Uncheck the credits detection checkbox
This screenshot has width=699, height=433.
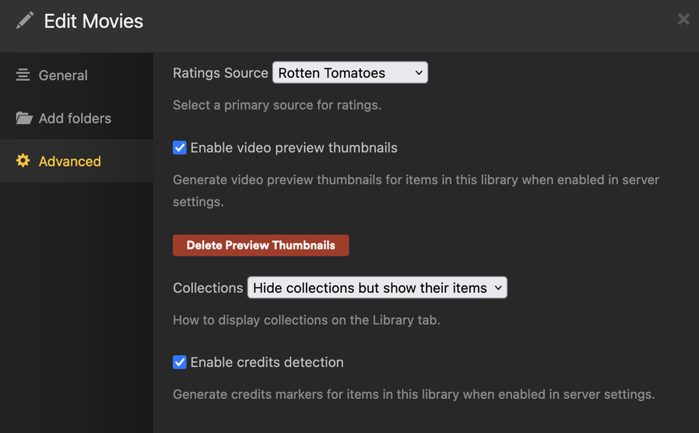(x=180, y=362)
